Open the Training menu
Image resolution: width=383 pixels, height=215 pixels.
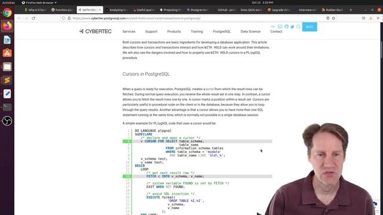(197, 32)
